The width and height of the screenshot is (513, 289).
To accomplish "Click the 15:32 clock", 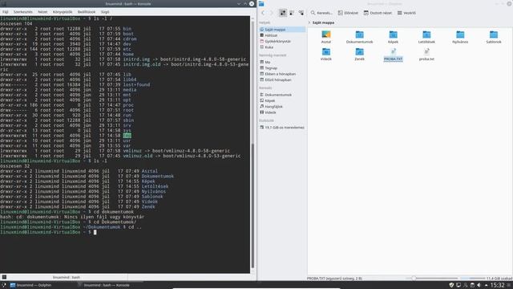I will [497, 285].
